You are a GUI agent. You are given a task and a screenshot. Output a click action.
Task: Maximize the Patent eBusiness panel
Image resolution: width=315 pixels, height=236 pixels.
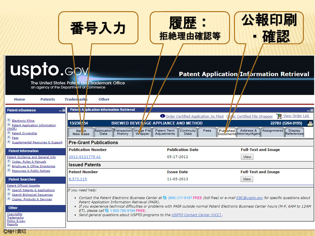pyautogui.click(x=64, y=110)
